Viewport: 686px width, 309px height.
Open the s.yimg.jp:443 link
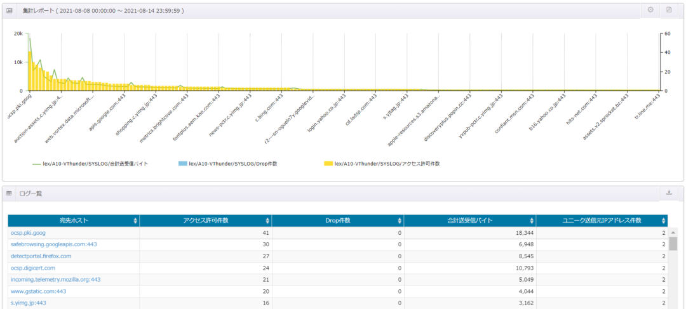(x=29, y=303)
